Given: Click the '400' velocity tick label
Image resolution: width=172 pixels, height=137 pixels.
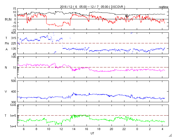Looking at the screenshot, I should tap(14, 92).
